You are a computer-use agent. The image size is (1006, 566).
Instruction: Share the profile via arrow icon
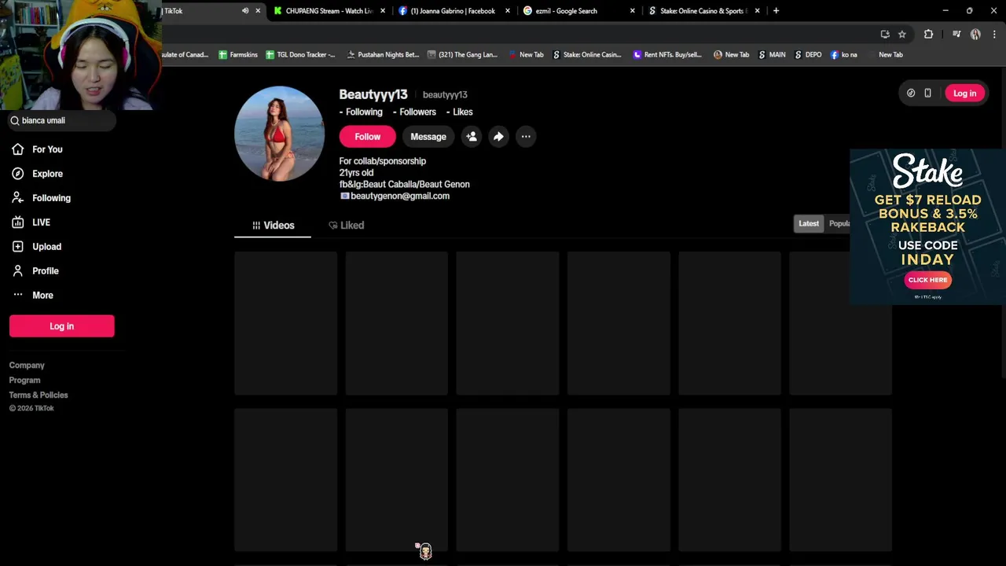click(498, 137)
